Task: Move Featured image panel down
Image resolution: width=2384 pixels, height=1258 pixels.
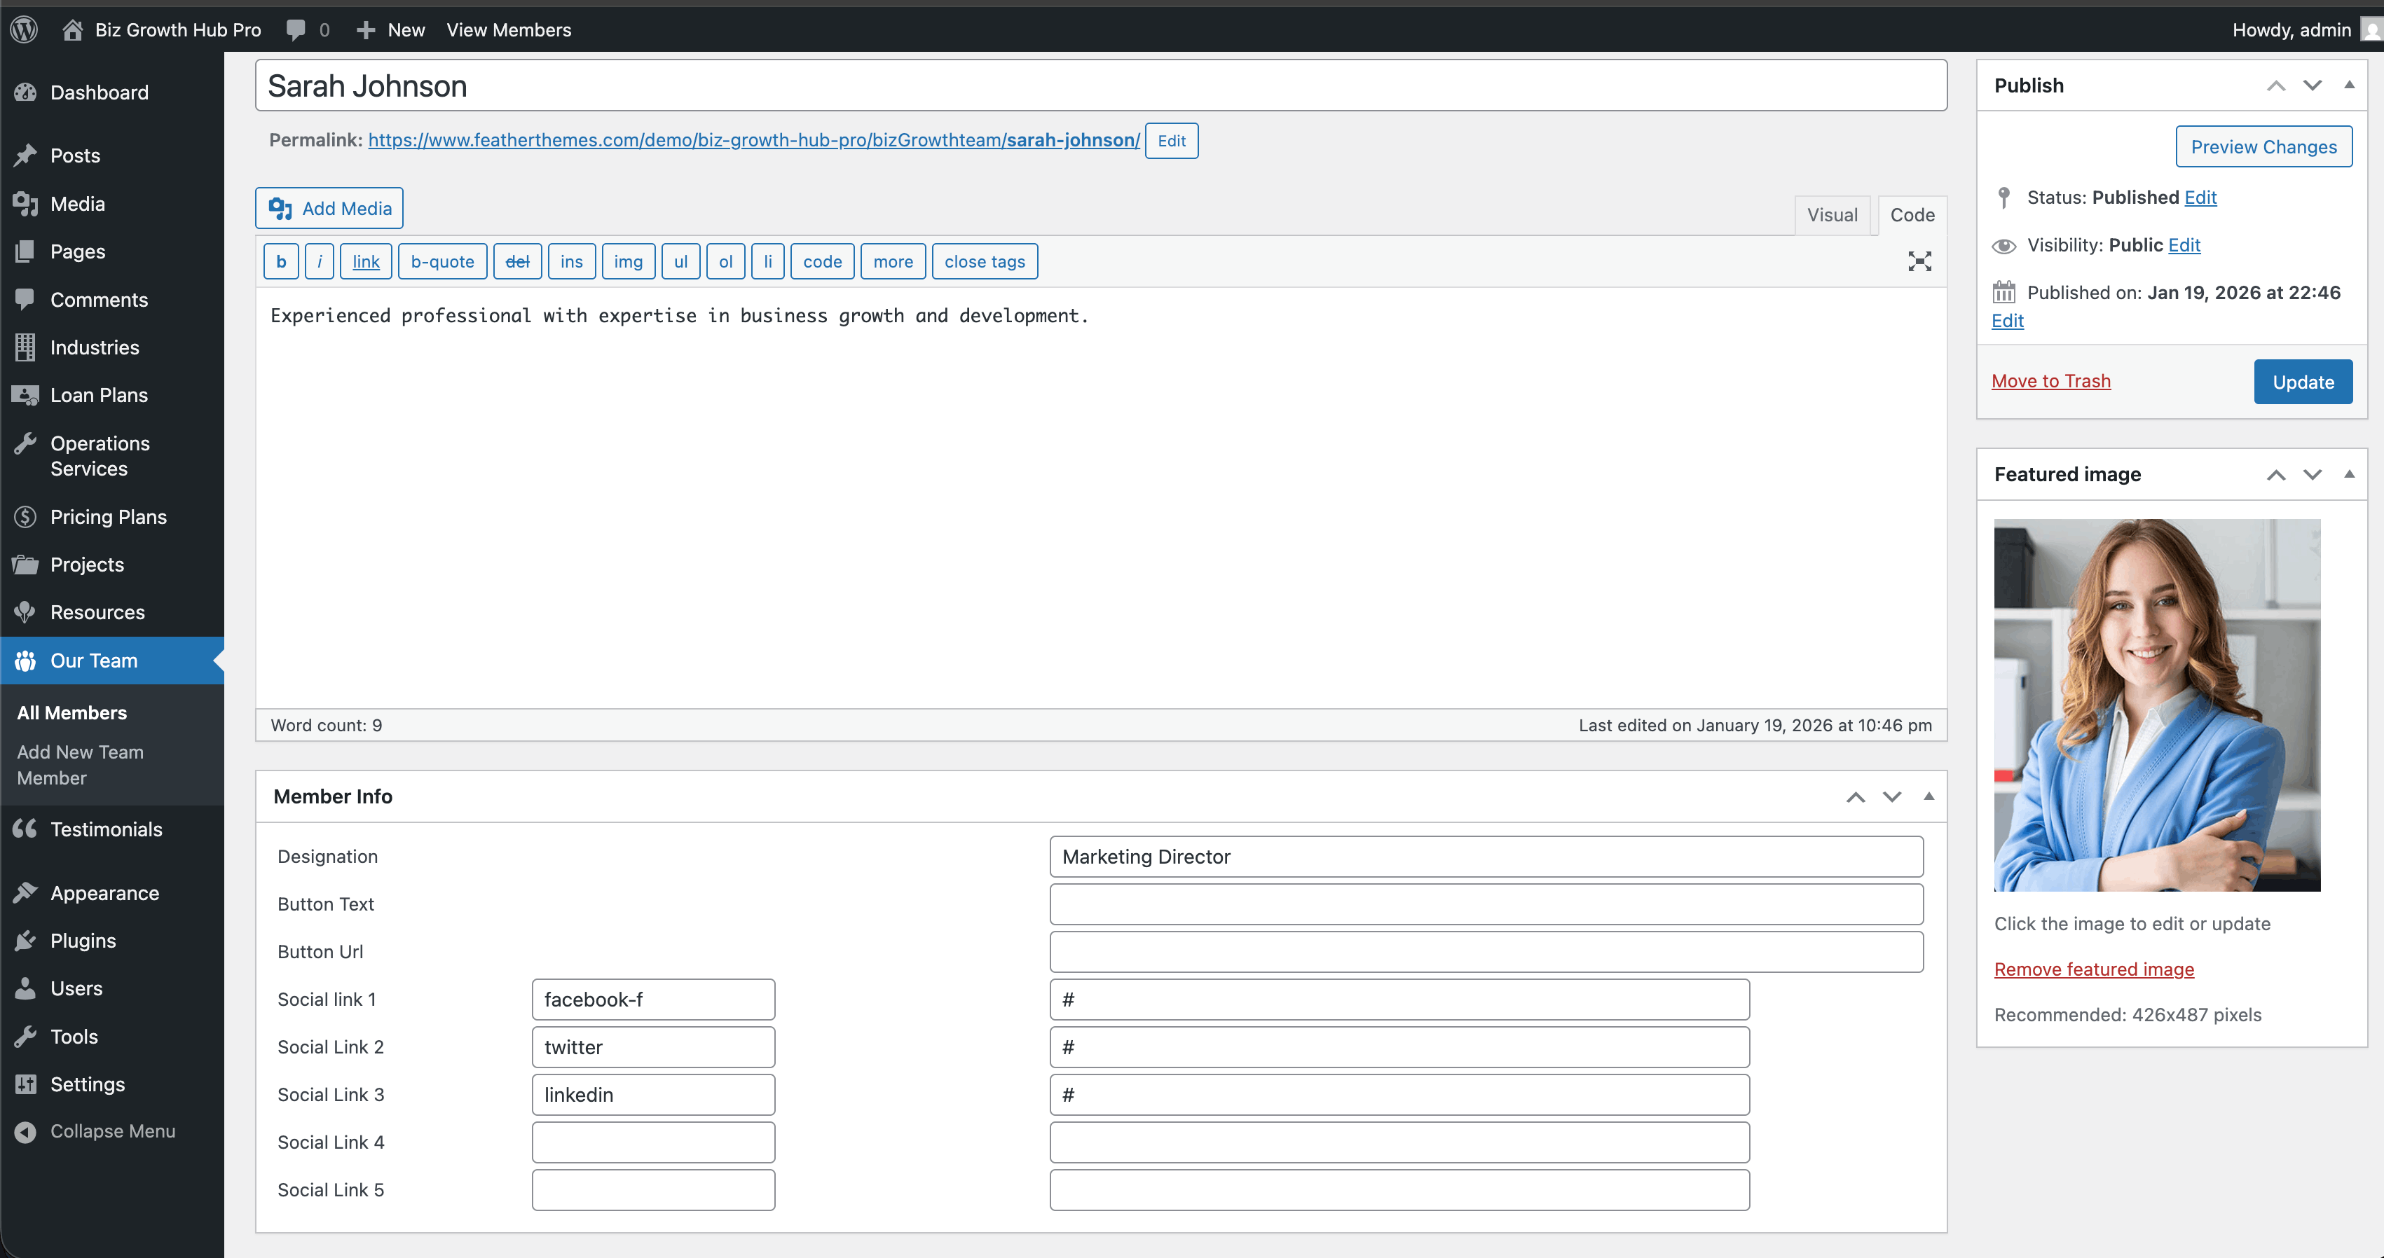Action: 2312,474
